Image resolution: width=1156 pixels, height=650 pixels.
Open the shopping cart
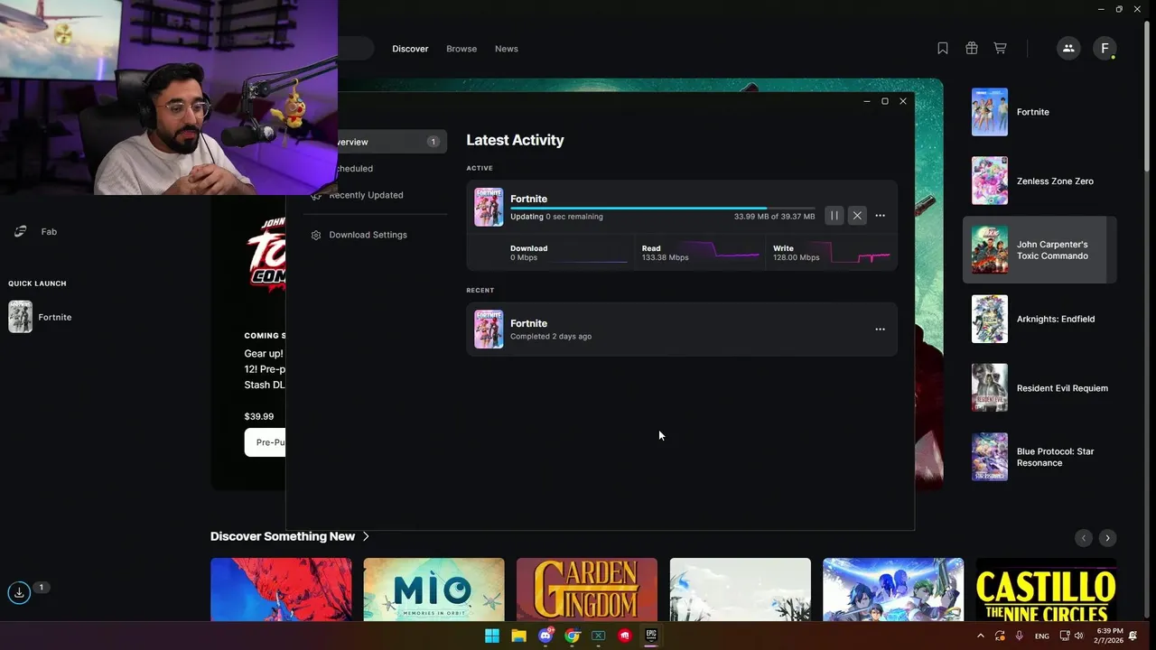point(1000,49)
